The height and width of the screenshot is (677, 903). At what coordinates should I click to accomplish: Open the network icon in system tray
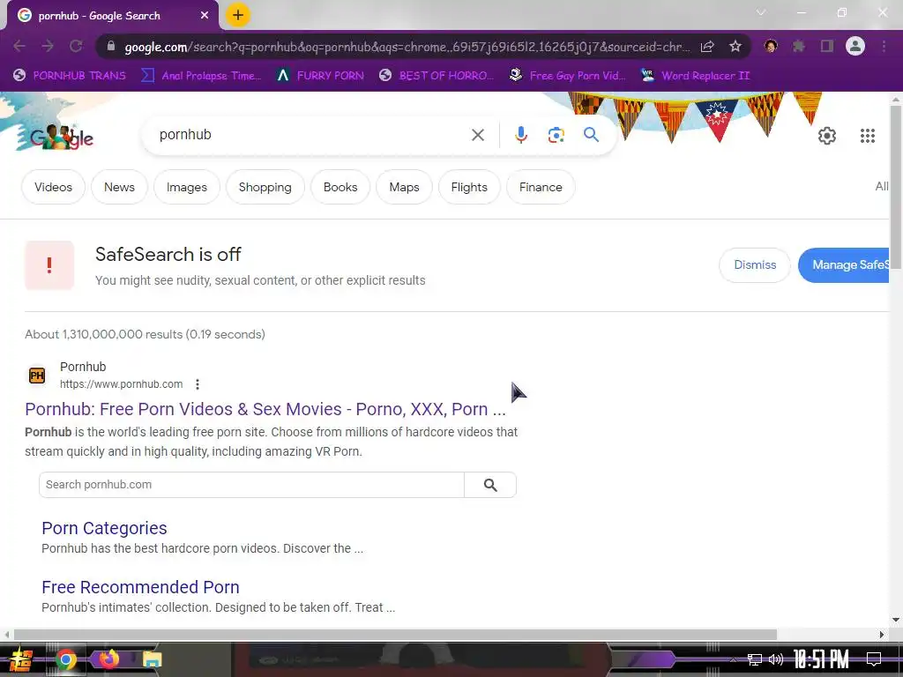(754, 659)
